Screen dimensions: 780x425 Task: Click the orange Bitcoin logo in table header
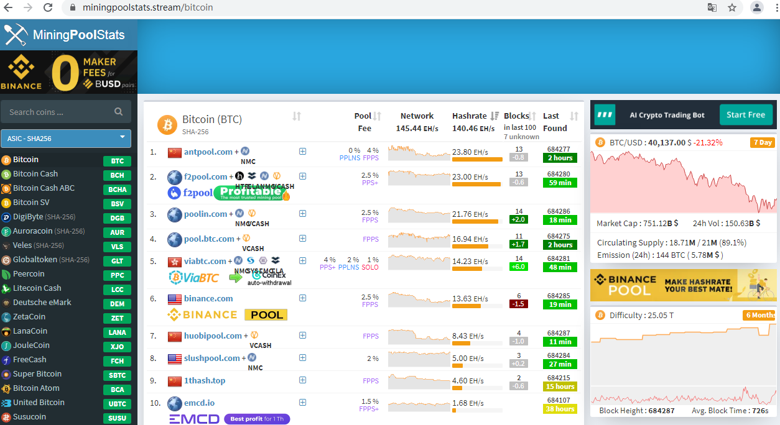click(167, 125)
